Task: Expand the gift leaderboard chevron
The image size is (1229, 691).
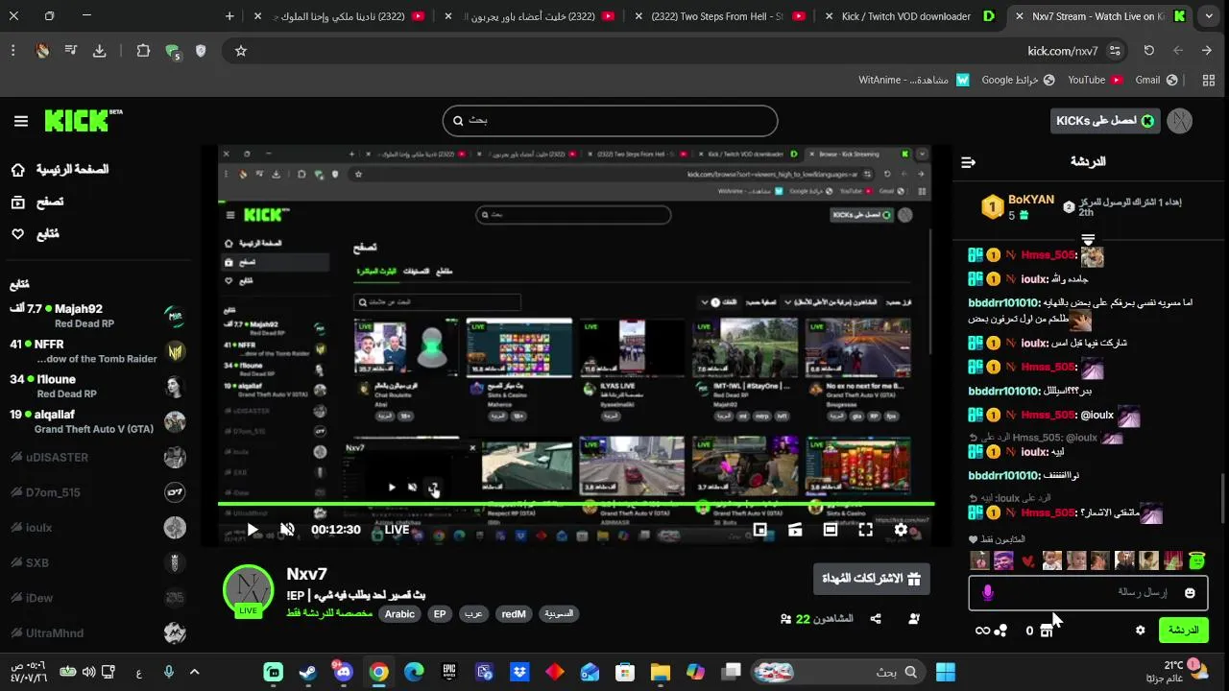Action: coord(1088,239)
